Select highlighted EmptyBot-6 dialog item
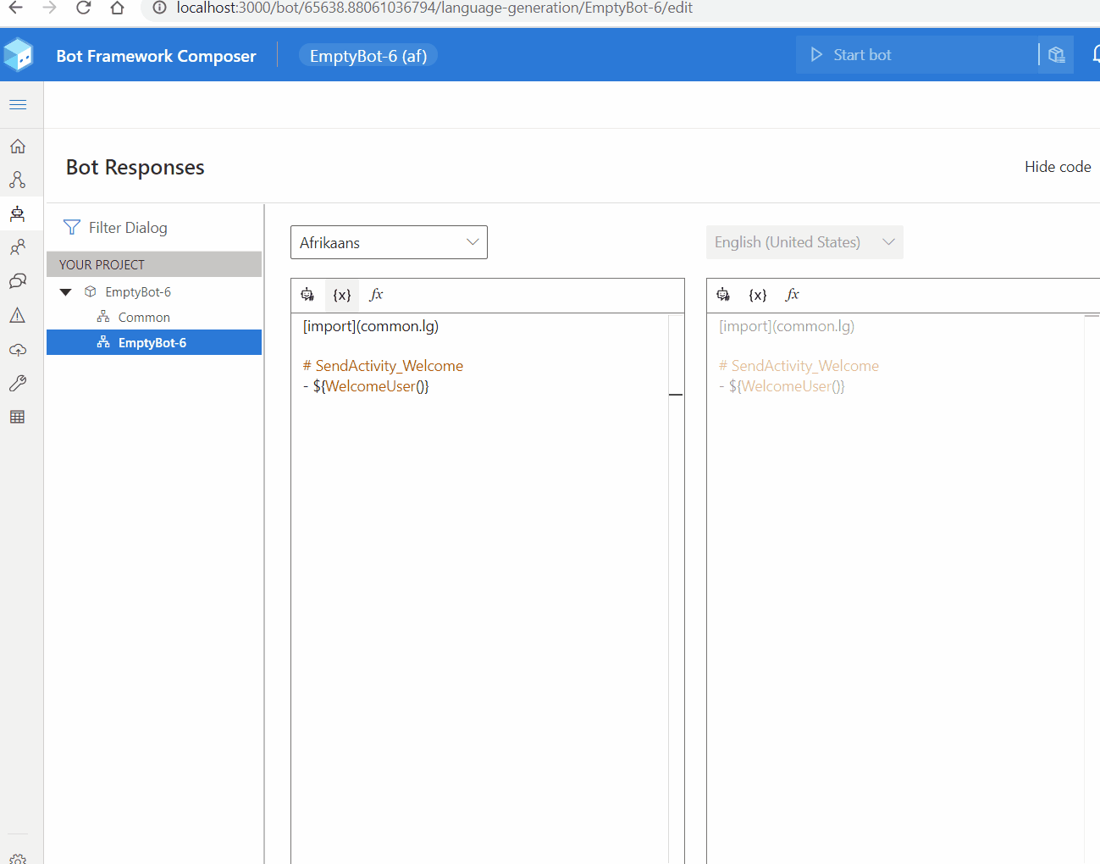This screenshot has width=1100, height=864. coord(154,342)
